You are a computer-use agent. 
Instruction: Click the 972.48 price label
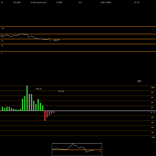tap(61, 91)
